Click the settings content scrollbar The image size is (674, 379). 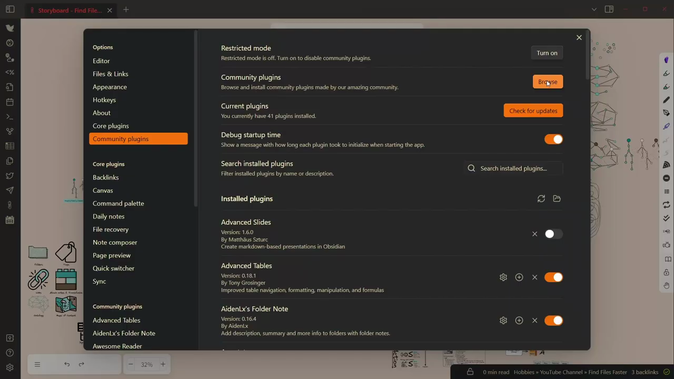(587, 55)
